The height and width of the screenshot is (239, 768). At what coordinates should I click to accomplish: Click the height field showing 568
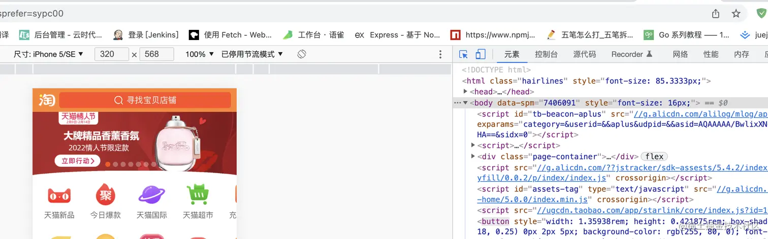156,54
